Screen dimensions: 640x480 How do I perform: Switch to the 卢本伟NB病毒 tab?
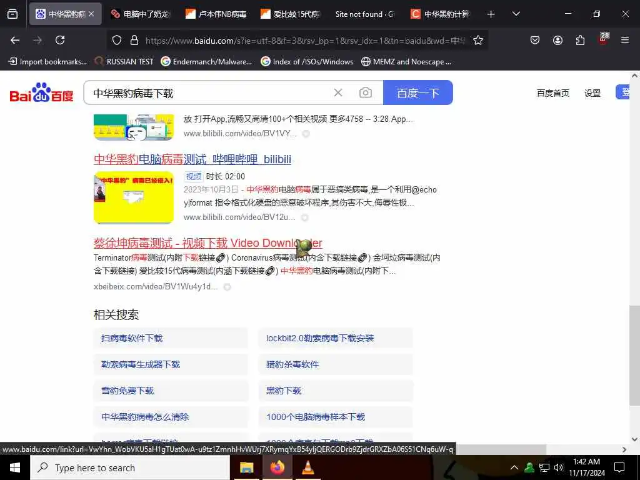216,14
